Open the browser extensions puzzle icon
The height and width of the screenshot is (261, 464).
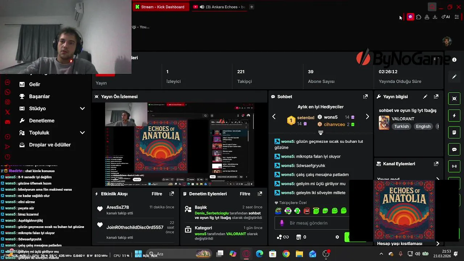click(419, 17)
